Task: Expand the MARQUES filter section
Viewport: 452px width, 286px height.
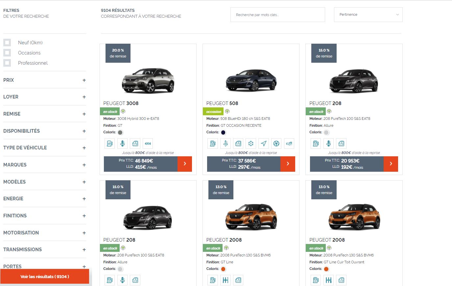Action: pos(45,165)
